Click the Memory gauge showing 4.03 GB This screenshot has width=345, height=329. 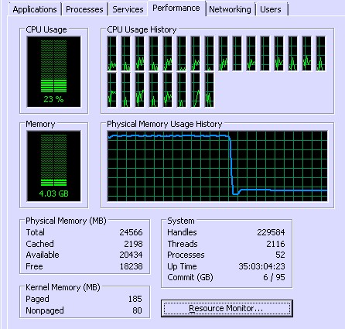(x=53, y=166)
